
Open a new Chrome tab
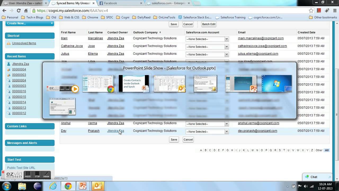[197, 3]
